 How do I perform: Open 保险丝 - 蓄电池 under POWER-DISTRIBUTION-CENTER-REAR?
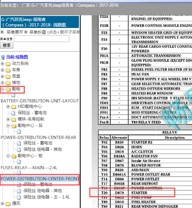coord(38,143)
